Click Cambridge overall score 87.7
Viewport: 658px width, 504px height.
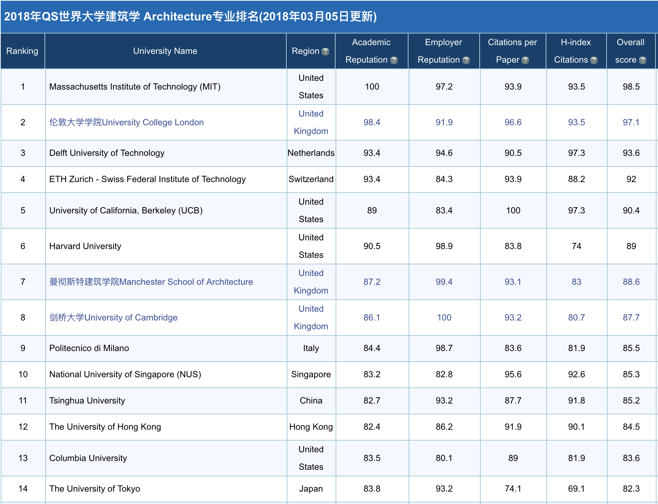tap(631, 318)
